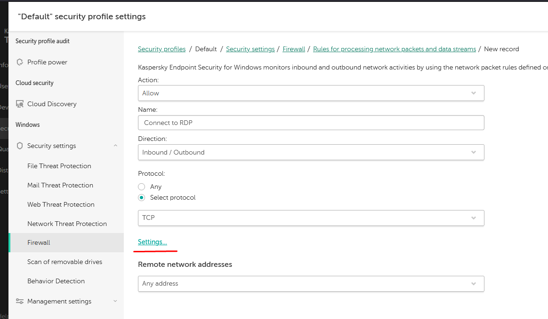Go to File Threat Protection

[59, 166]
